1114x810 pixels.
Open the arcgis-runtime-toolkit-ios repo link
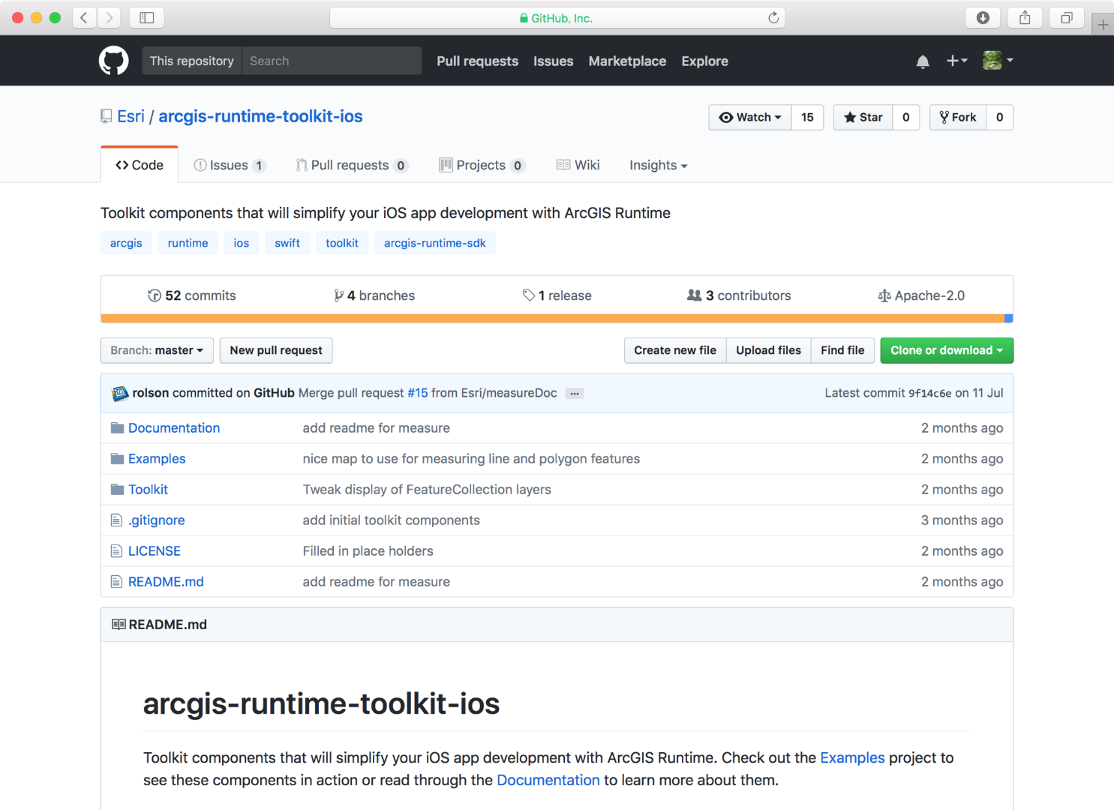coord(260,116)
